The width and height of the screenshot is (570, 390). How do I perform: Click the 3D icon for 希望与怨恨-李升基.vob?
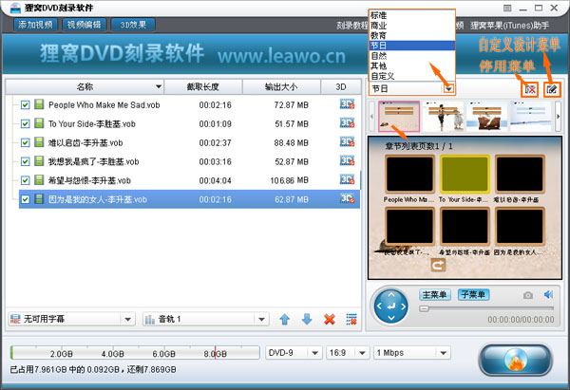[347, 180]
